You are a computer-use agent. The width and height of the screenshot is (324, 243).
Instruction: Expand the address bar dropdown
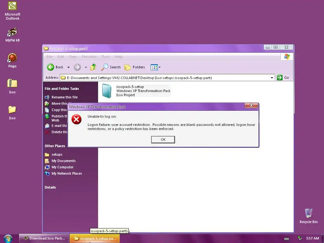pos(272,78)
